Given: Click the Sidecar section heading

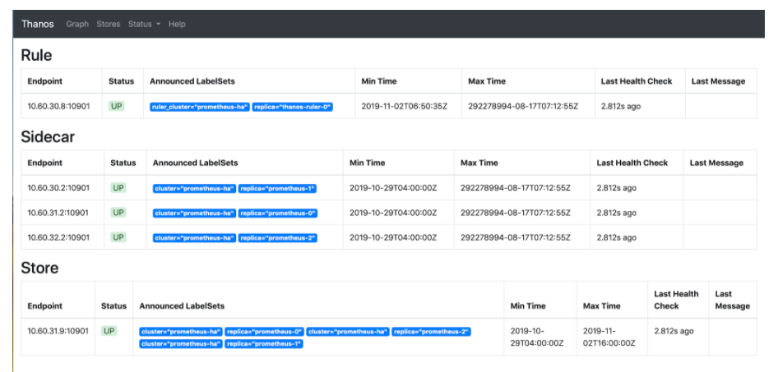Looking at the screenshot, I should coord(48,137).
